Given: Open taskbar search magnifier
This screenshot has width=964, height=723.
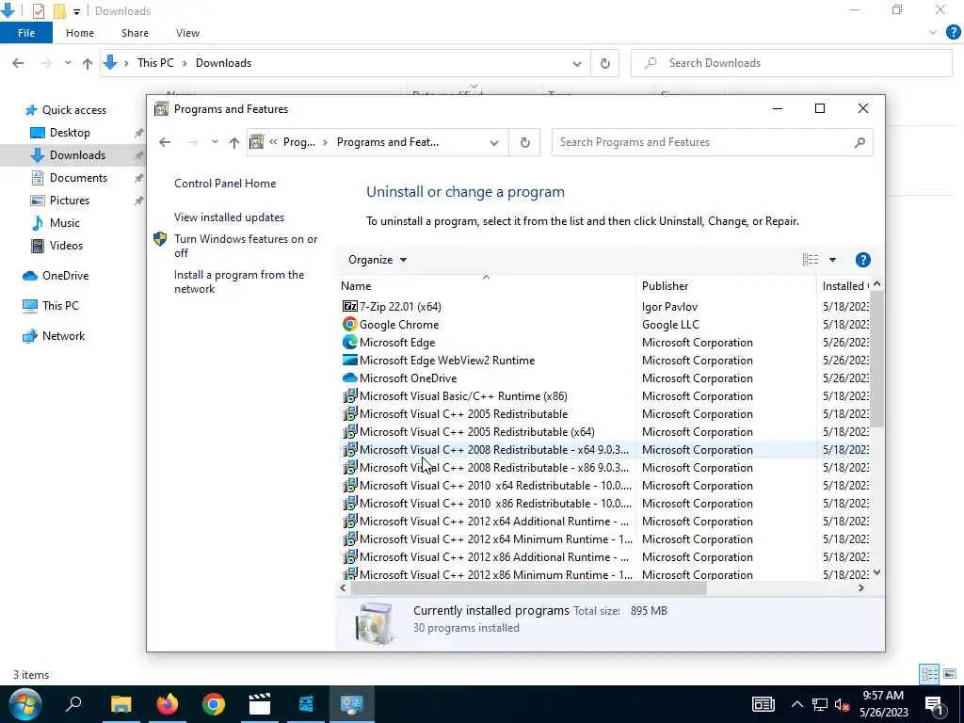Looking at the screenshot, I should [73, 704].
